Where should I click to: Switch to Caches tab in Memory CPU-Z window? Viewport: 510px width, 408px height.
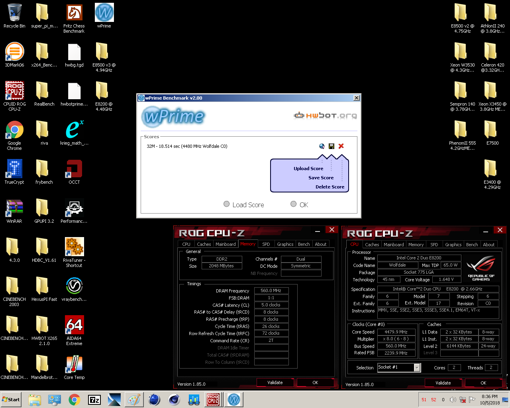tap(204, 244)
